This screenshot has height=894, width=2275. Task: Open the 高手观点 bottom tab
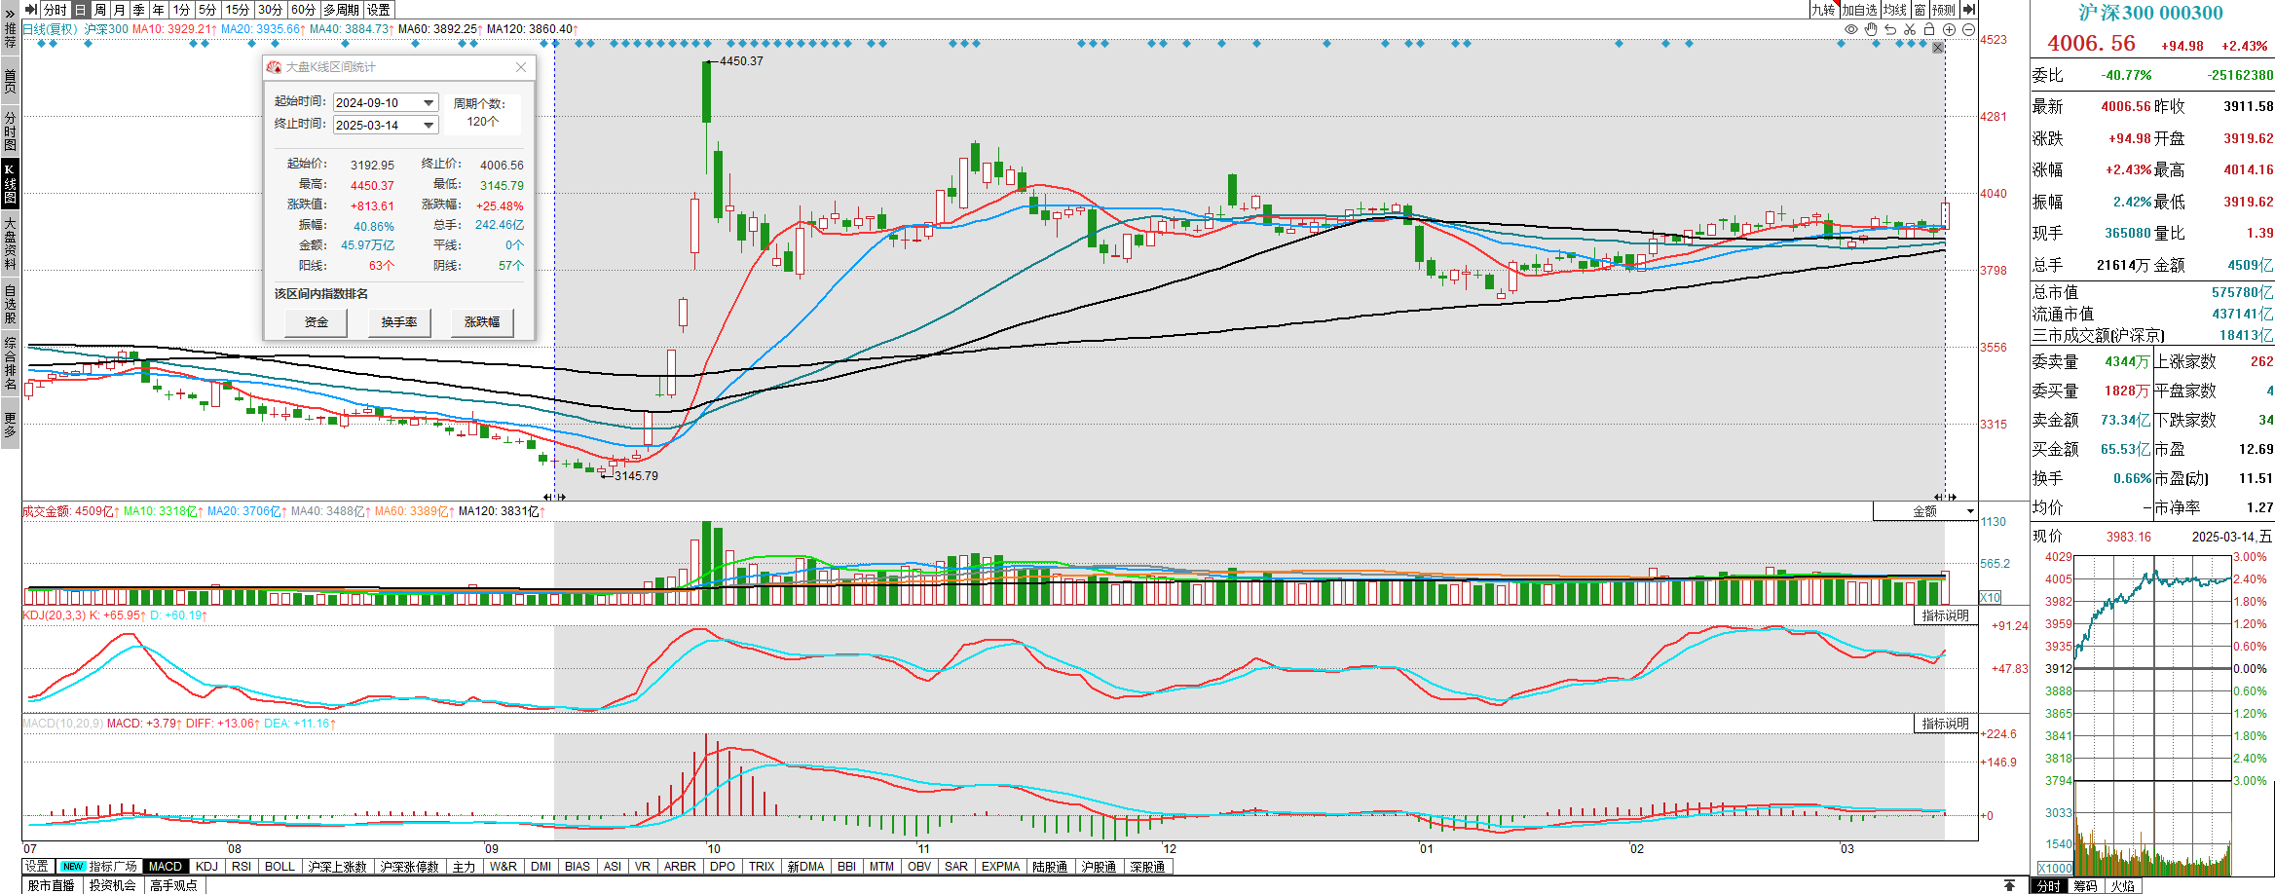173,885
